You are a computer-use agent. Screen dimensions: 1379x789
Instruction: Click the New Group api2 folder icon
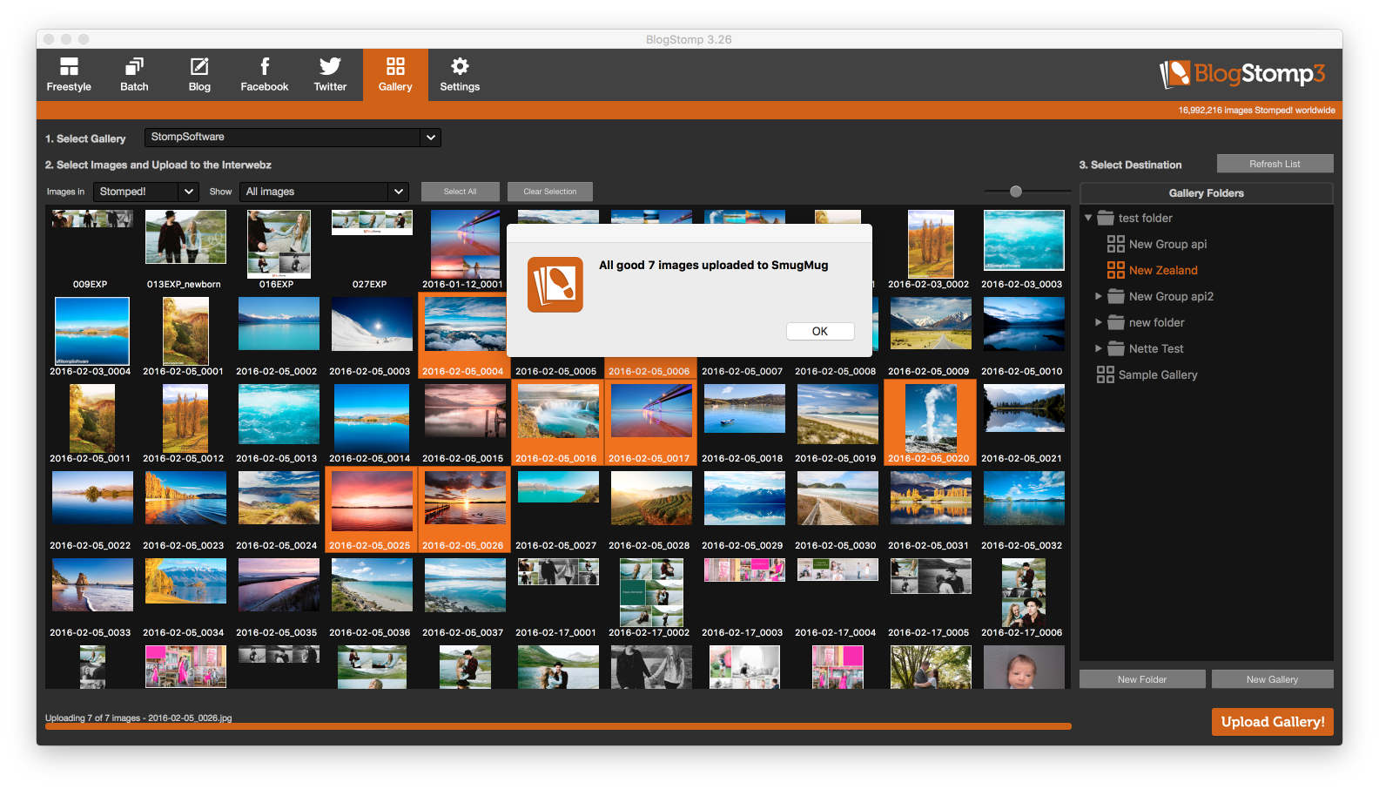point(1116,296)
